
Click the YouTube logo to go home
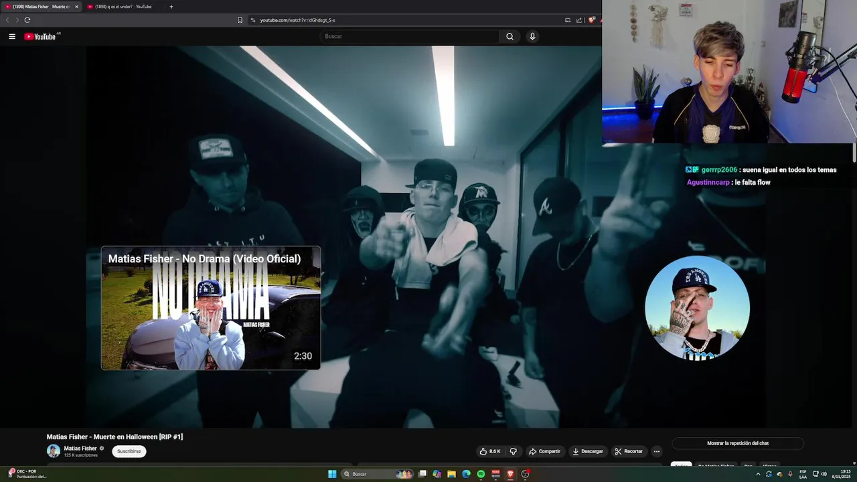tap(40, 37)
